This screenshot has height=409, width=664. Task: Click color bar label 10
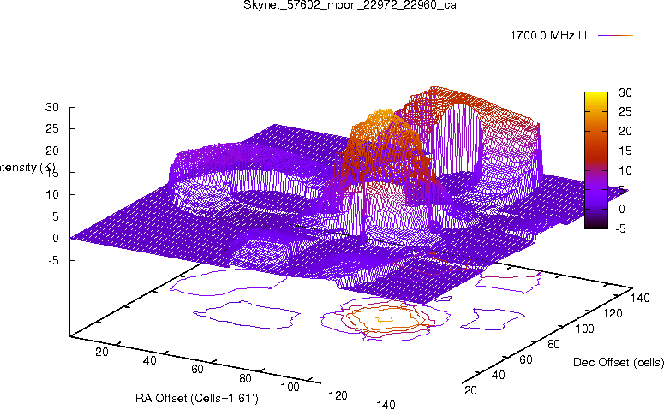coord(625,170)
